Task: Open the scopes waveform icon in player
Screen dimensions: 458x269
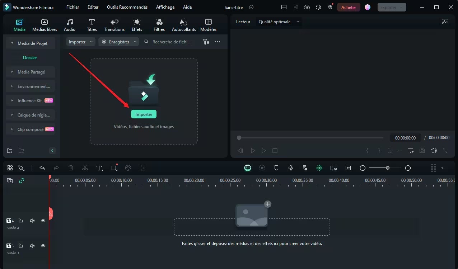Action: (445, 22)
